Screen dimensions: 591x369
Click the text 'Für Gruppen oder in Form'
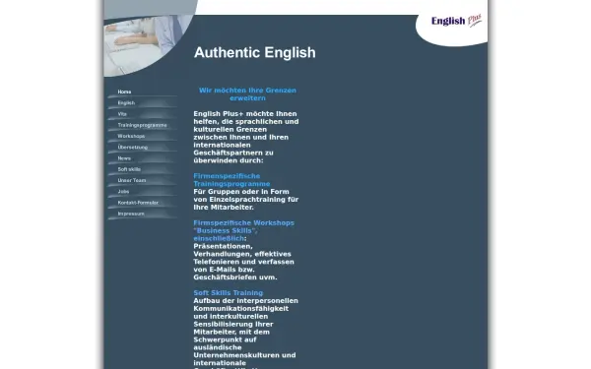click(x=241, y=192)
